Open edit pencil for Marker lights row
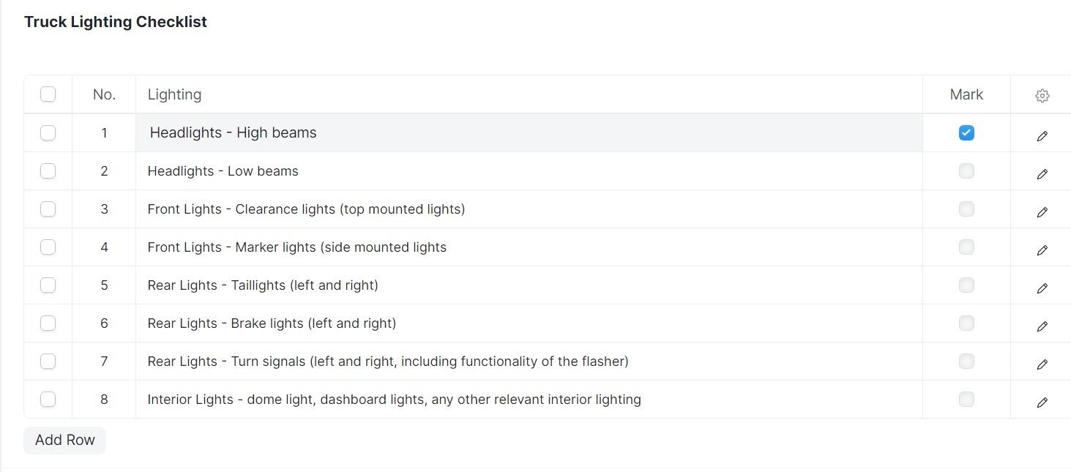This screenshot has height=472, width=1071. 1042,250
